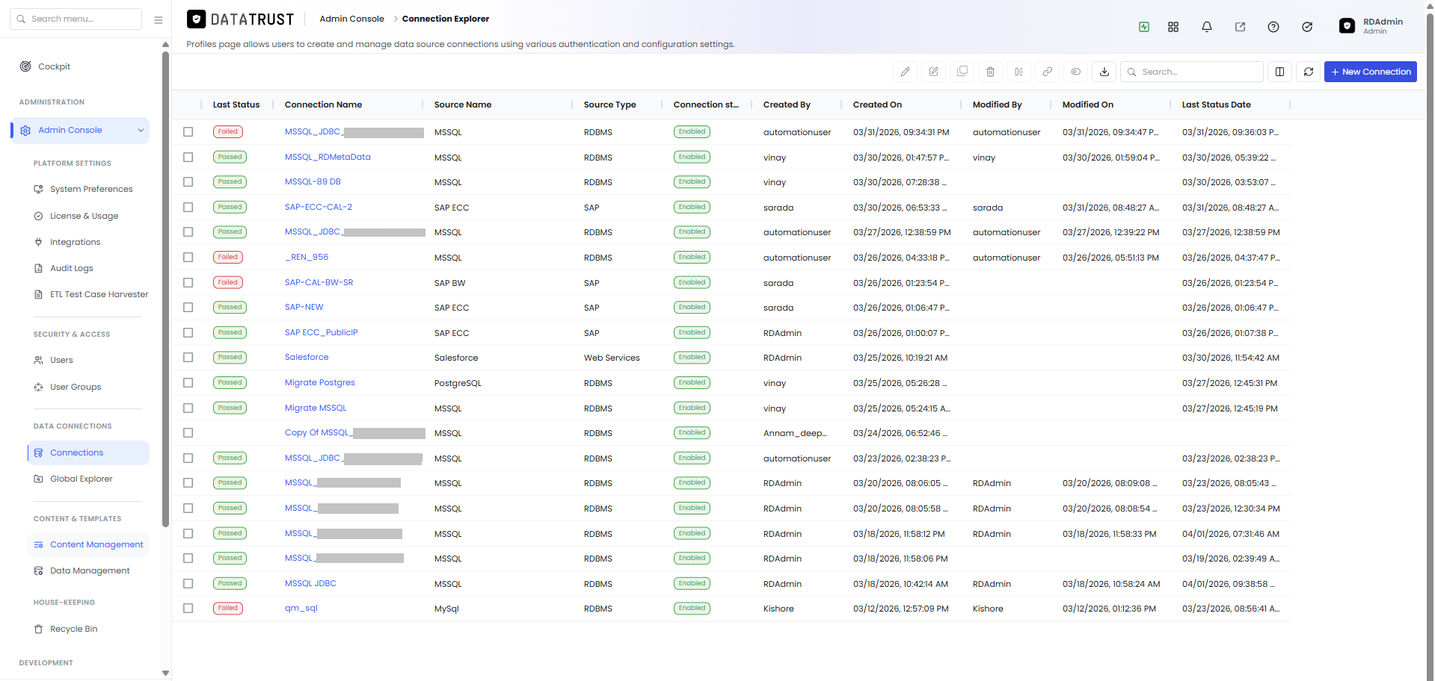This screenshot has height=681, width=1435.
Task: Click the Recycle Bin trash icon
Action: [x=38, y=629]
